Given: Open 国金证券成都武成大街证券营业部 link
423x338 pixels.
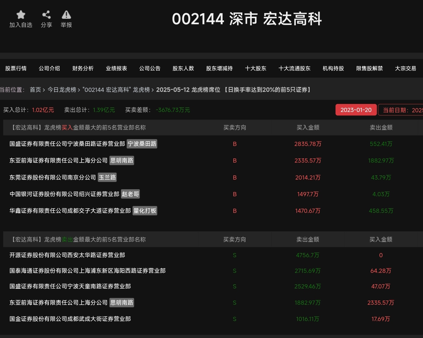Looking at the screenshot, I should 70,319.
